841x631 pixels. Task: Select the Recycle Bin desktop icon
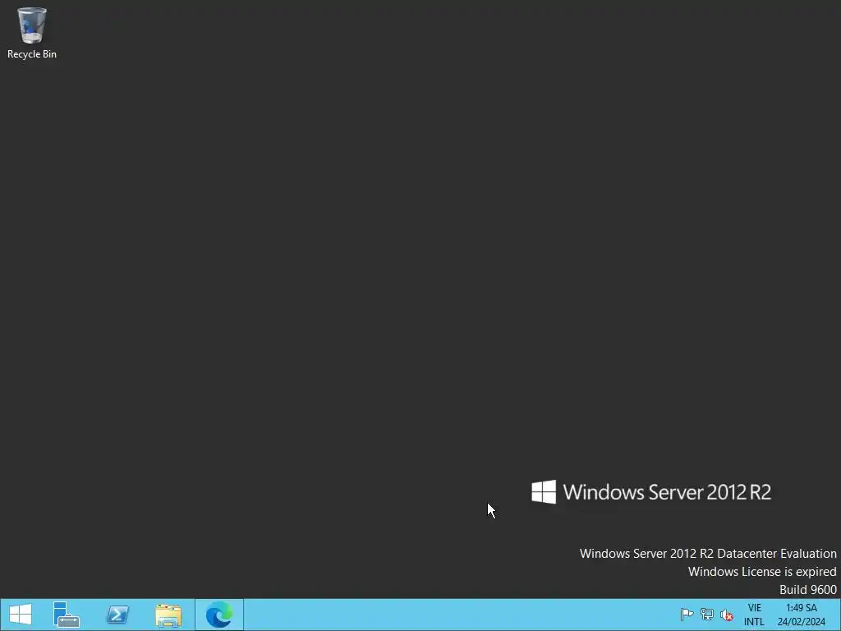[x=32, y=33]
